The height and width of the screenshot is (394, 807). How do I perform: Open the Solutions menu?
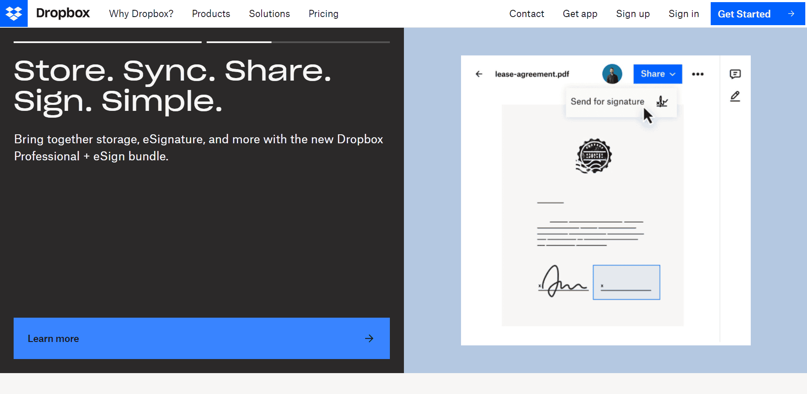tap(269, 14)
